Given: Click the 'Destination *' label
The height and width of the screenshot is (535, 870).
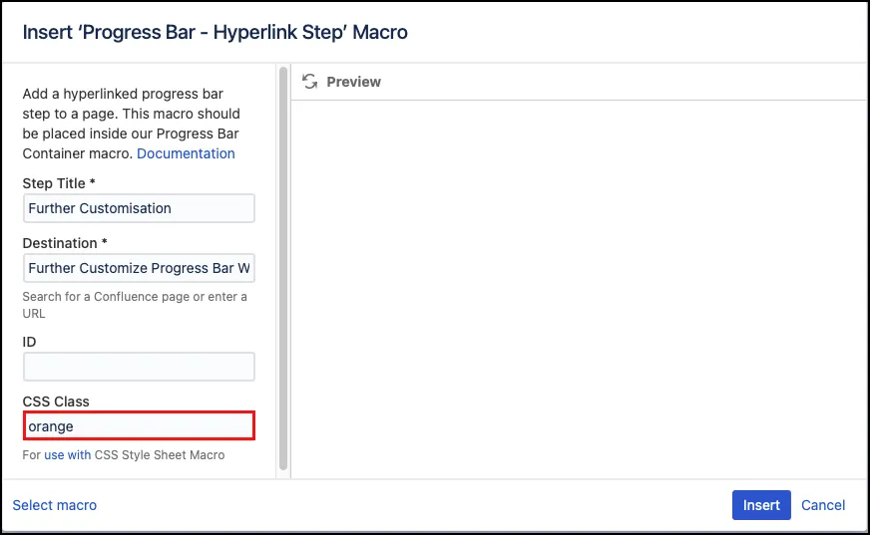Looking at the screenshot, I should tap(65, 243).
